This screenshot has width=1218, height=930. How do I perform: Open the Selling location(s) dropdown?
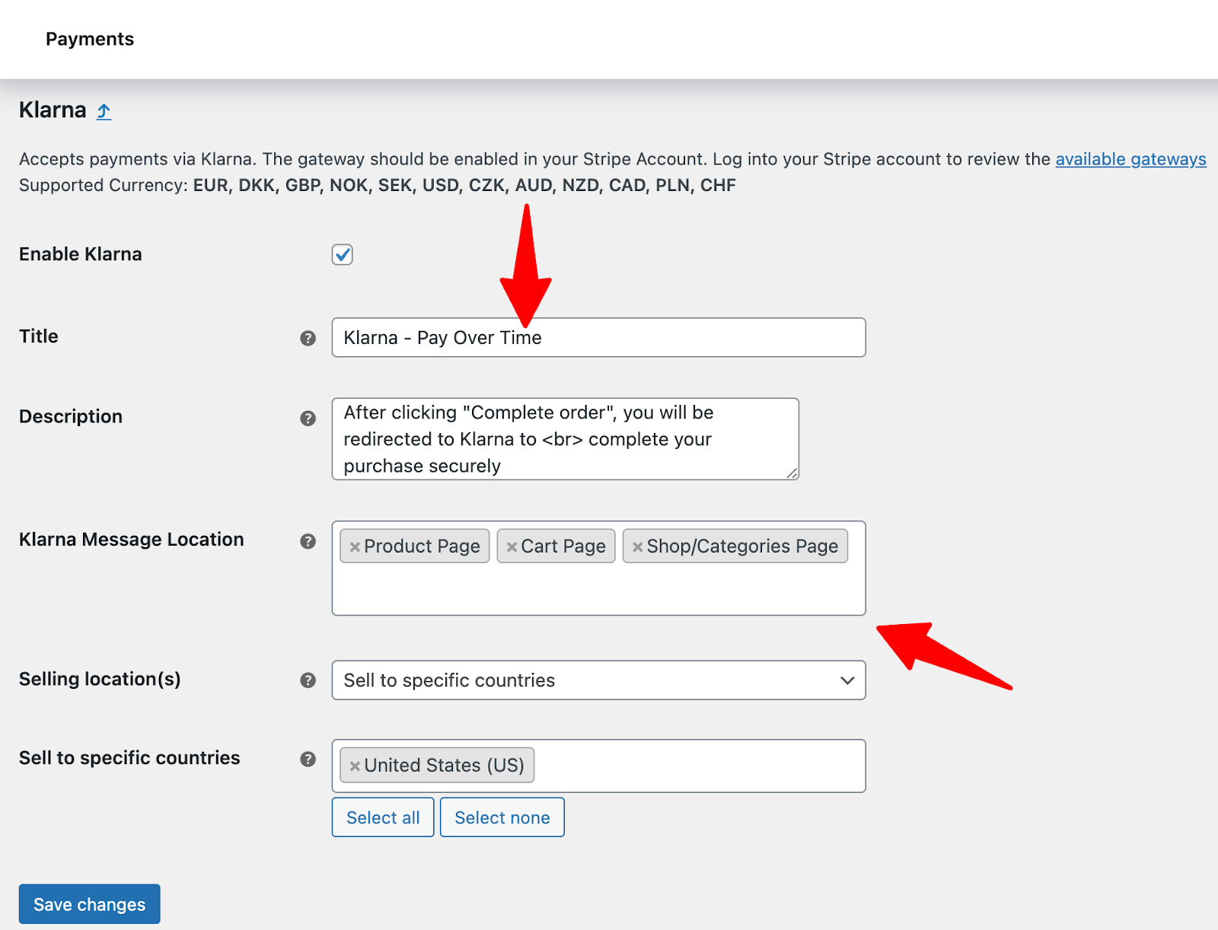click(598, 680)
